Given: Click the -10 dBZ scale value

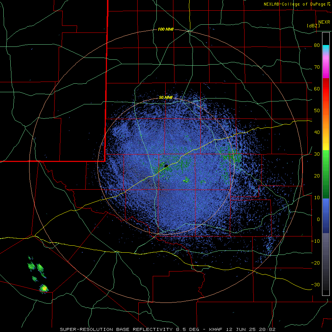Looking at the screenshot, I should [315, 241].
